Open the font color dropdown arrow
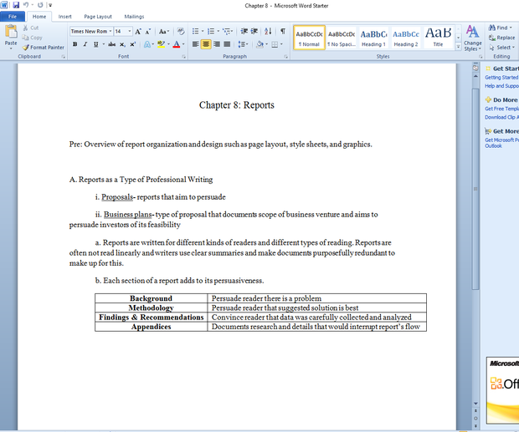519x432 pixels. coord(183,44)
